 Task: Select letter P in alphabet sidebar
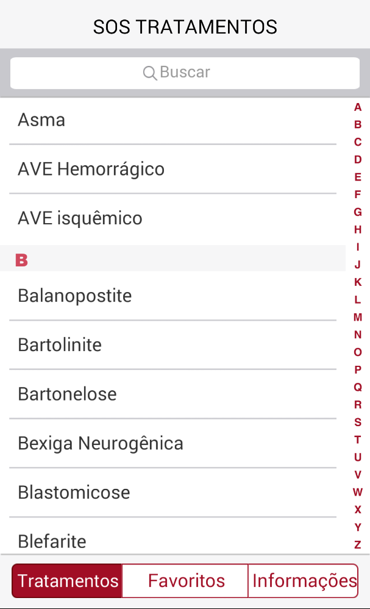358,369
